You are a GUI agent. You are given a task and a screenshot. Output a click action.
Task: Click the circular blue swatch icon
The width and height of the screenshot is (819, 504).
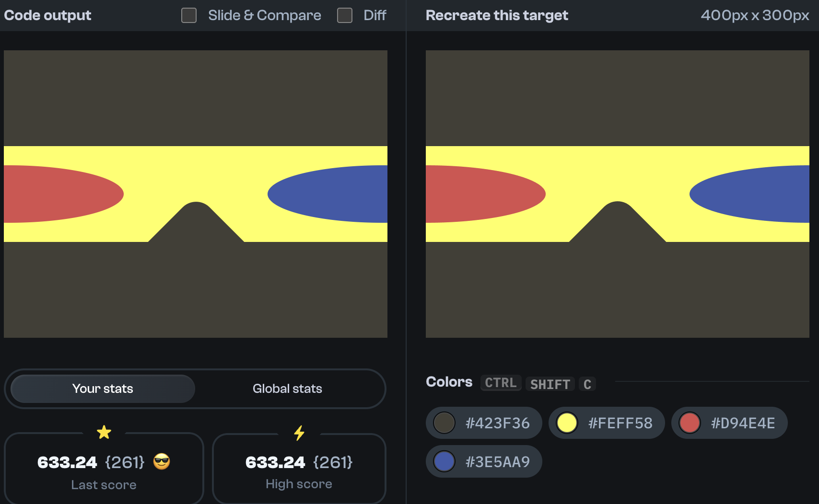444,461
